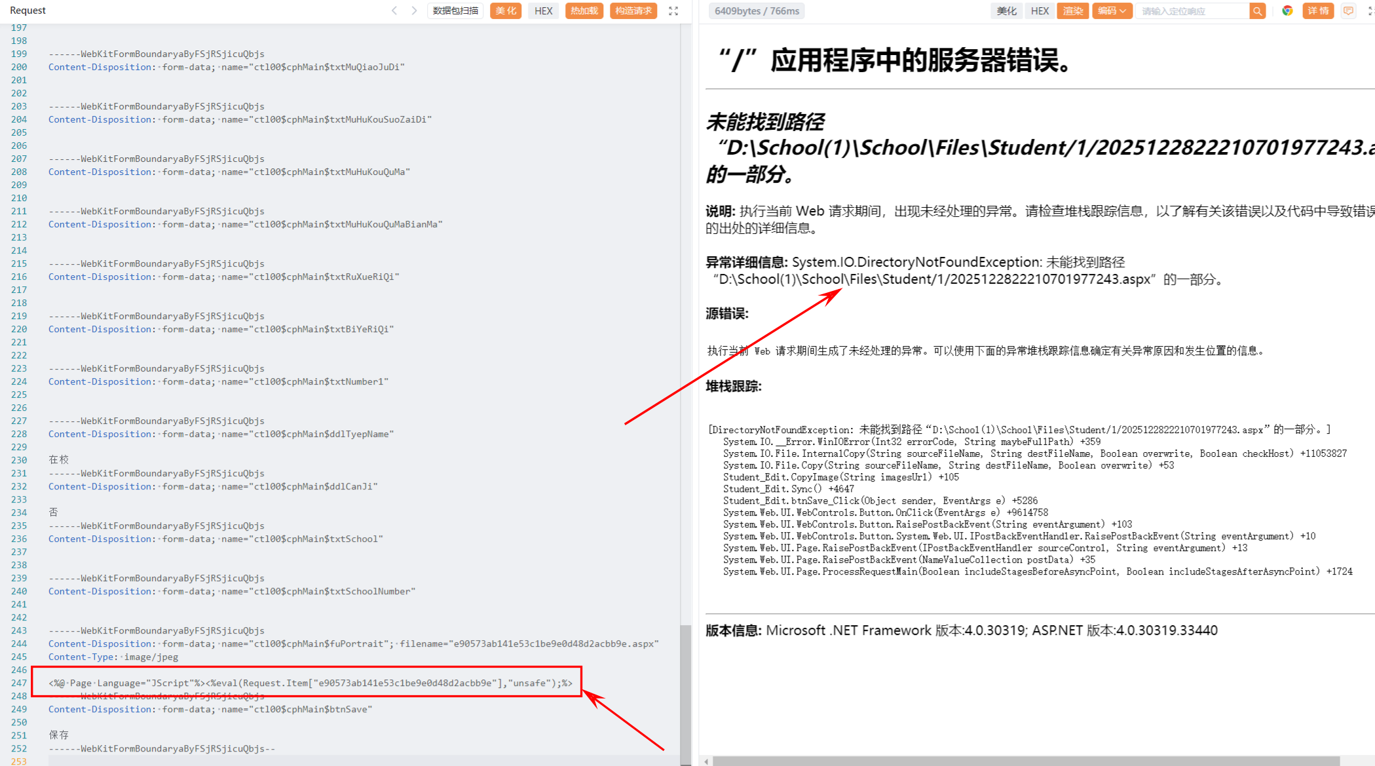The width and height of the screenshot is (1375, 766).
Task: Open the 详情 details button
Action: [x=1318, y=11]
